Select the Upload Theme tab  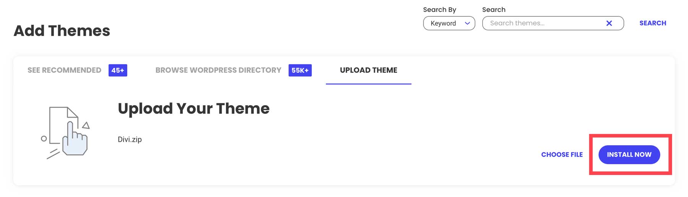[x=368, y=70]
